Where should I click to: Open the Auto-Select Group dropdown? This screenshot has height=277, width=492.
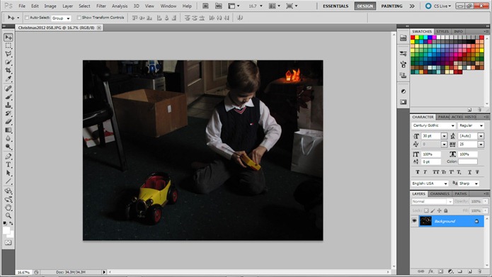click(x=61, y=18)
